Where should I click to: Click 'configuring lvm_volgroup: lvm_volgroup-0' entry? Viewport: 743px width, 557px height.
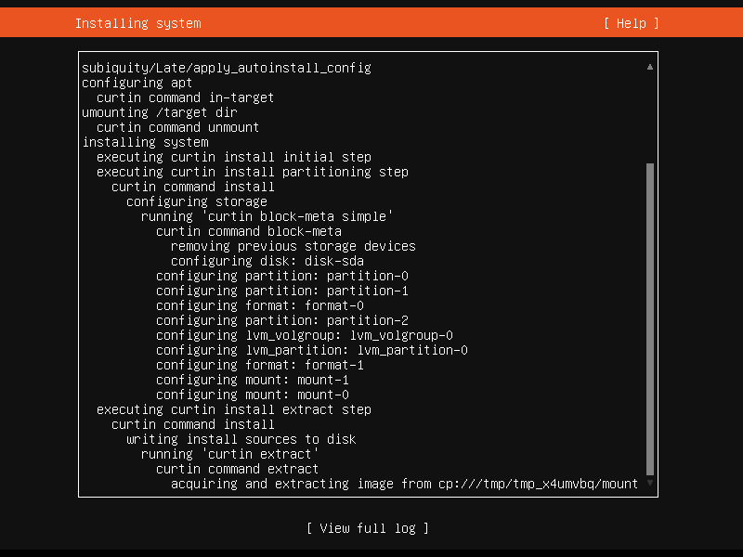point(305,335)
